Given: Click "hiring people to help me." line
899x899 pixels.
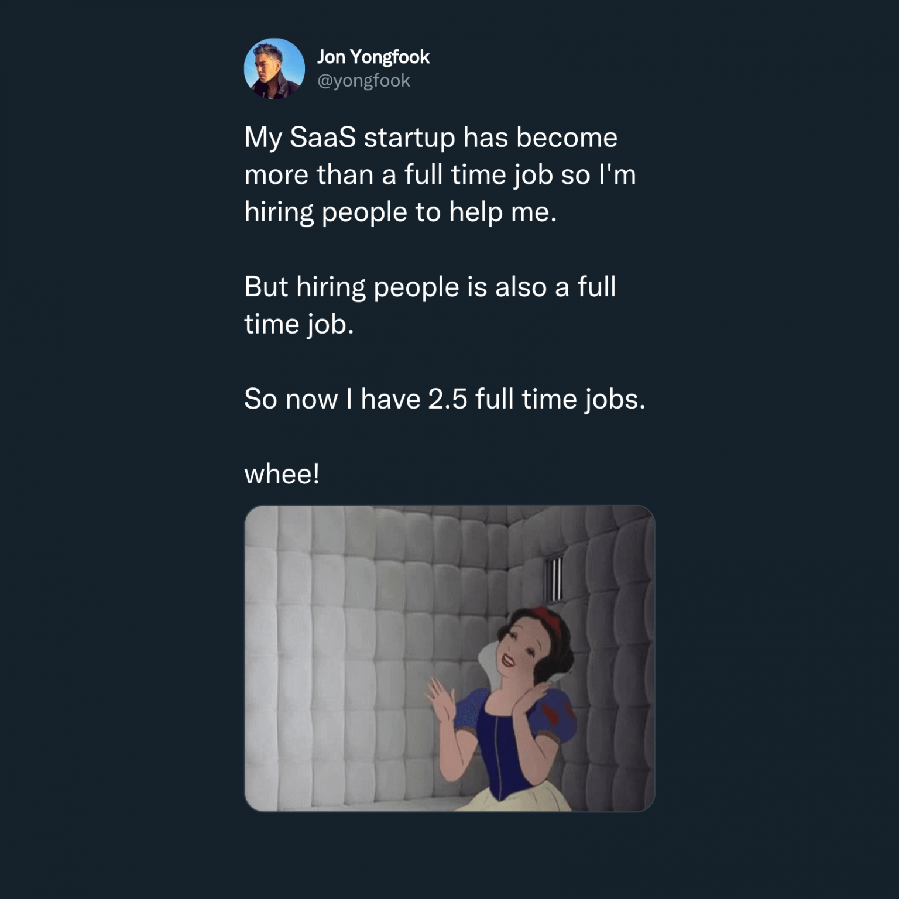Looking at the screenshot, I should coord(400,212).
